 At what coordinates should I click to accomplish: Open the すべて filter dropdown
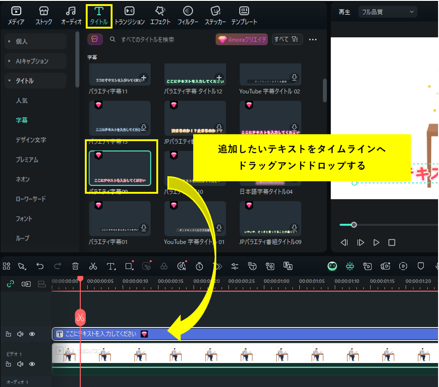click(287, 40)
